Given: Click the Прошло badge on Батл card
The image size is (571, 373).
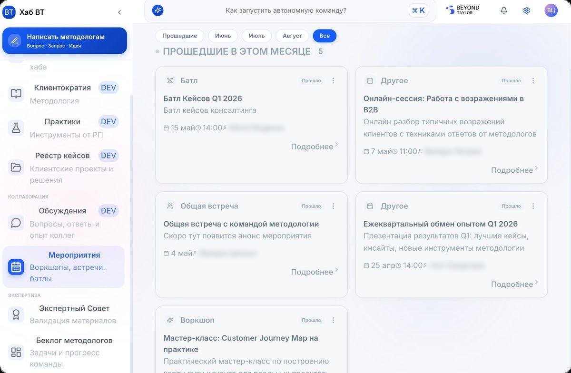Looking at the screenshot, I should coord(311,80).
